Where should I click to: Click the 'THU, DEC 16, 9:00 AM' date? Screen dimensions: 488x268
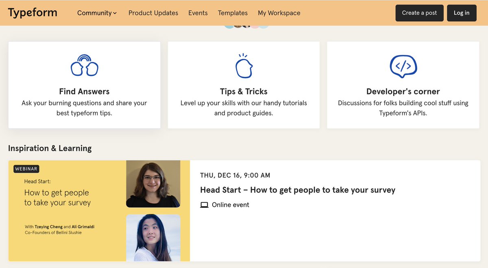coord(235,176)
